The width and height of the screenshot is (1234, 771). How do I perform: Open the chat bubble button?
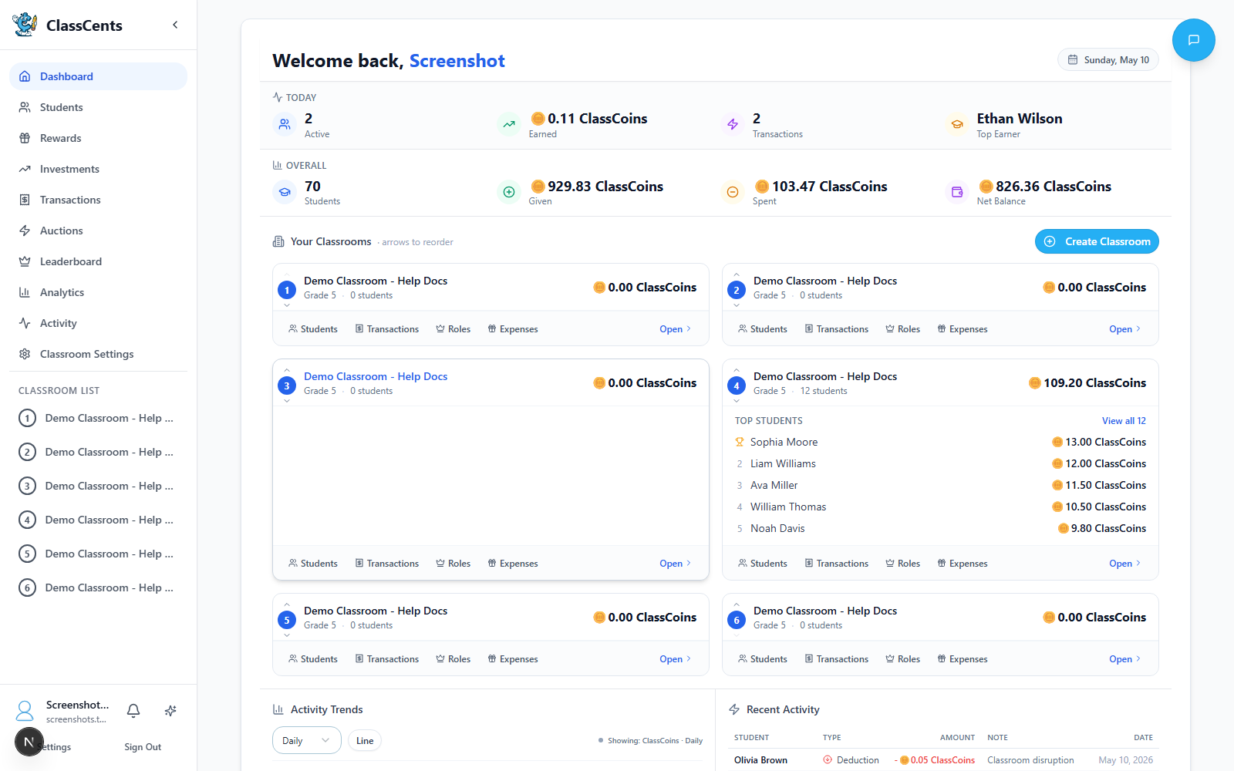pos(1193,40)
